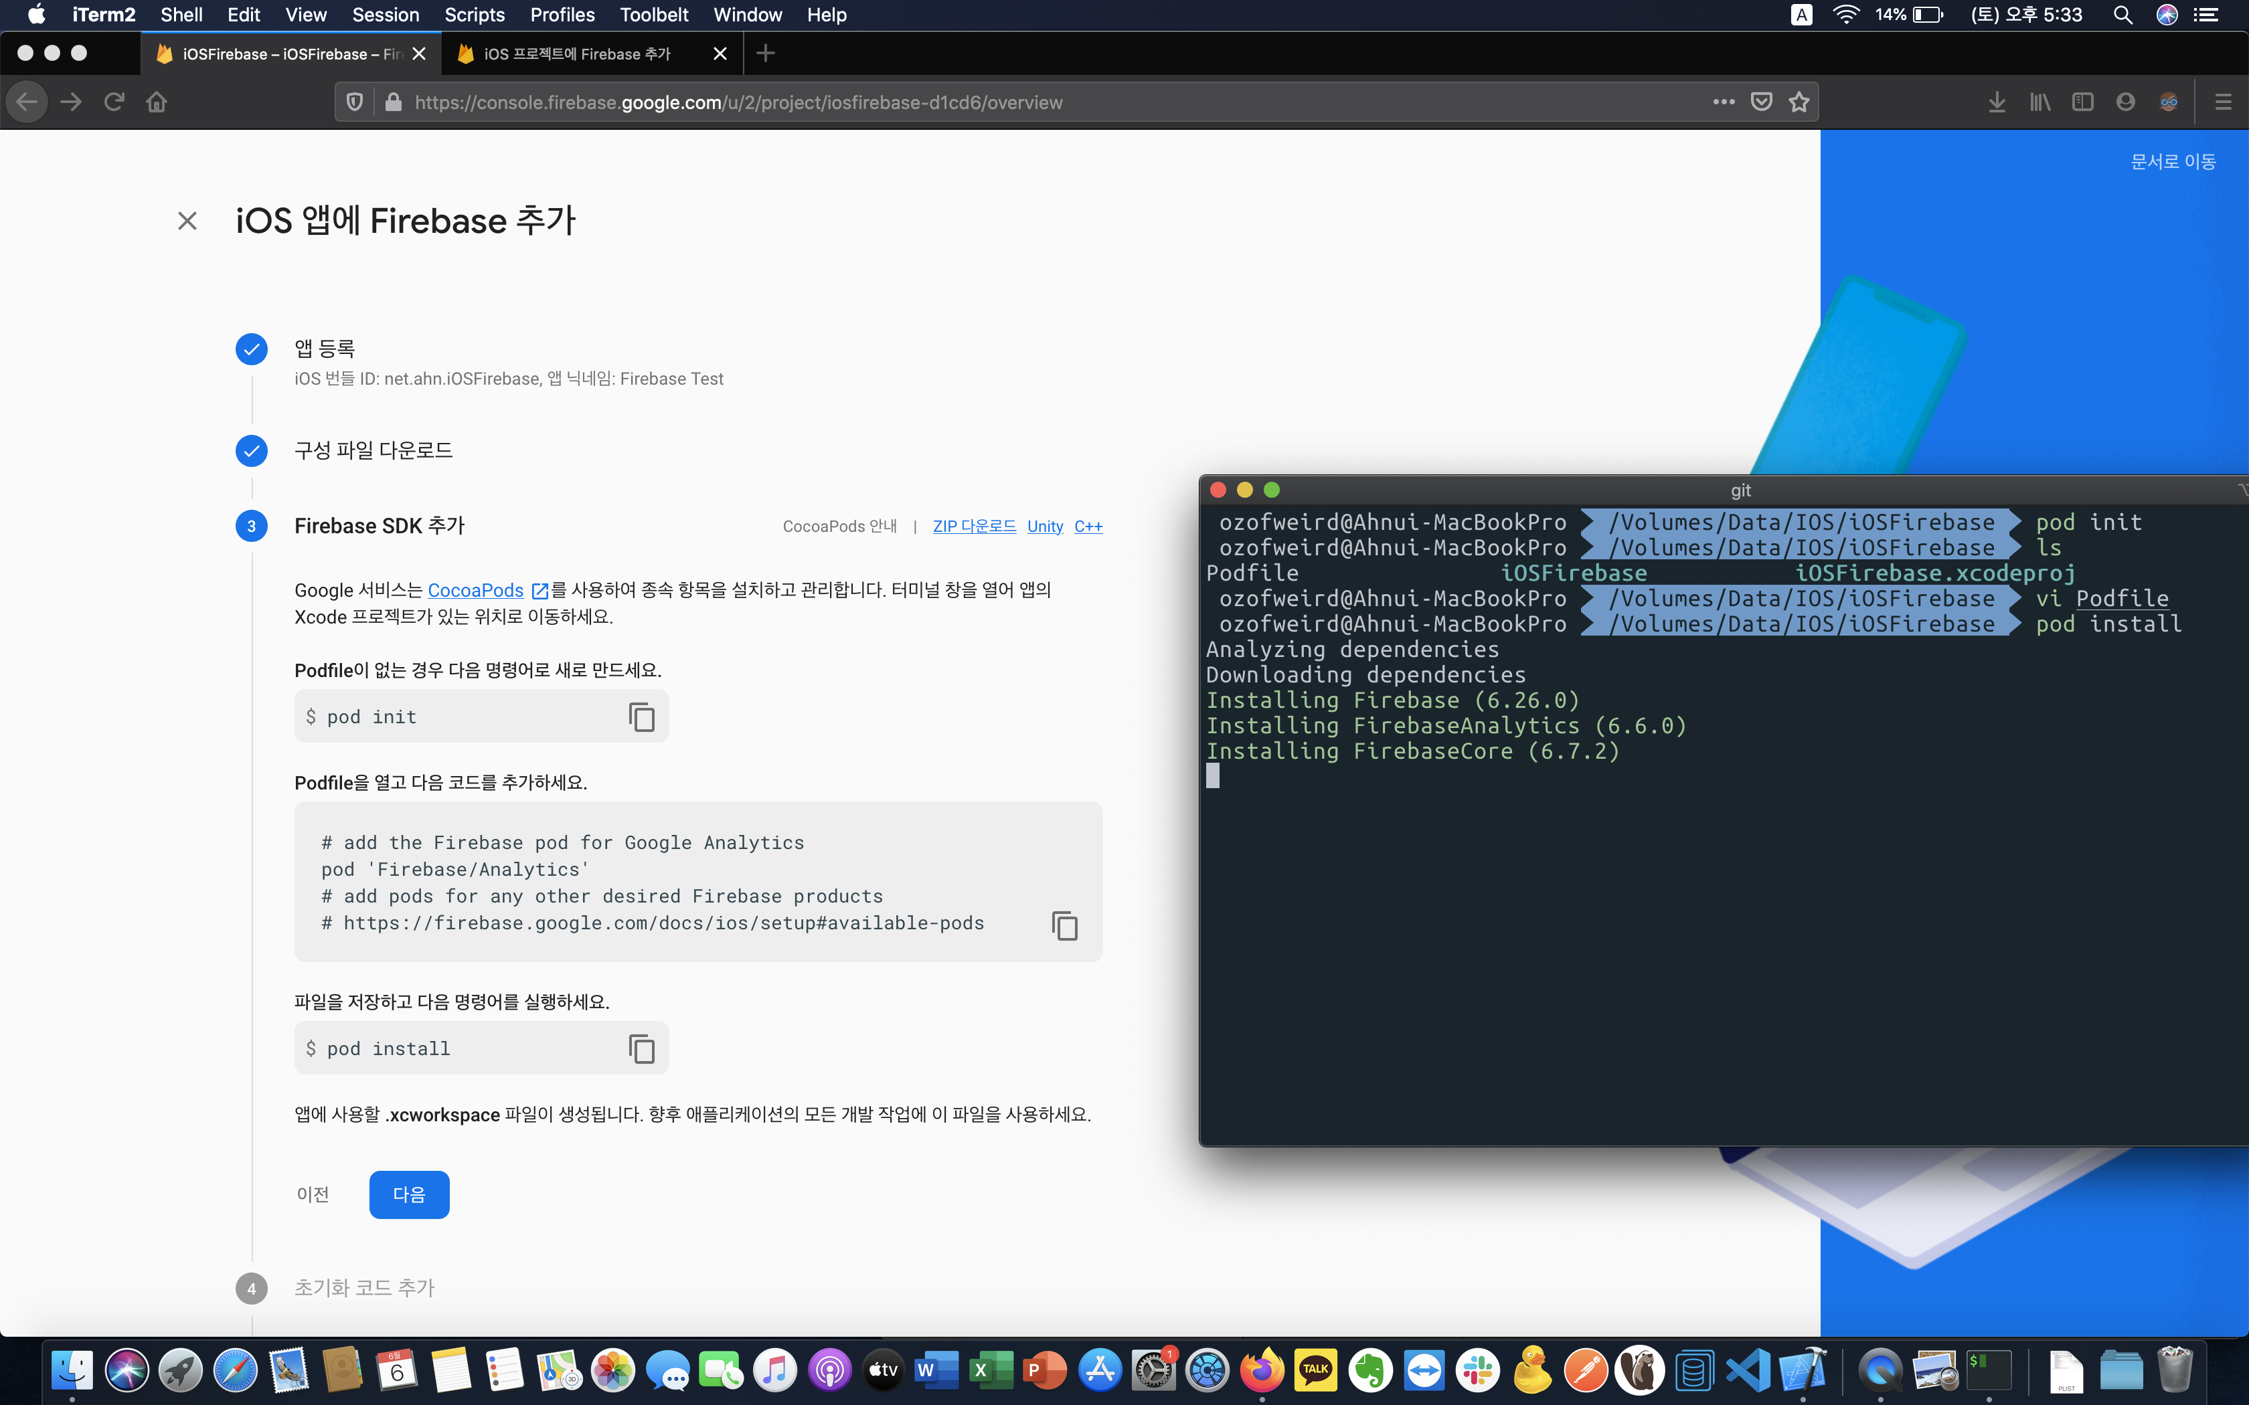Expand step 1 앱 등록 checkmark
2249x1405 pixels.
pyautogui.click(x=252, y=349)
